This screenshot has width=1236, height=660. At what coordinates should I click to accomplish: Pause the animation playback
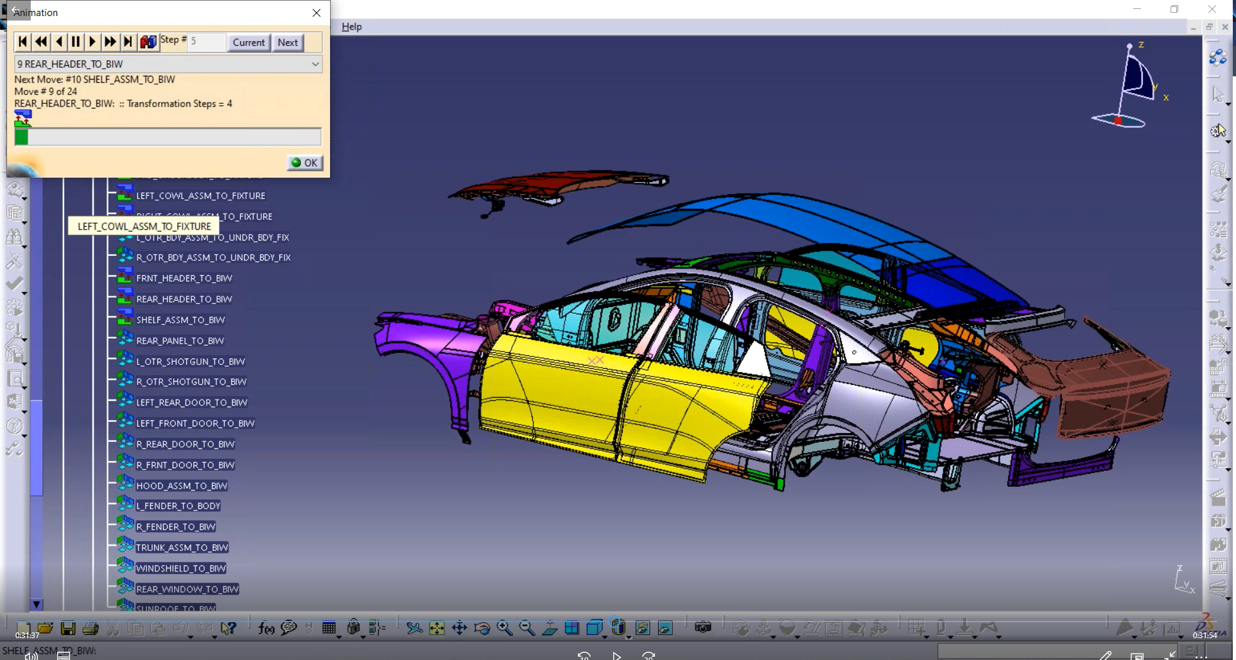coord(75,42)
